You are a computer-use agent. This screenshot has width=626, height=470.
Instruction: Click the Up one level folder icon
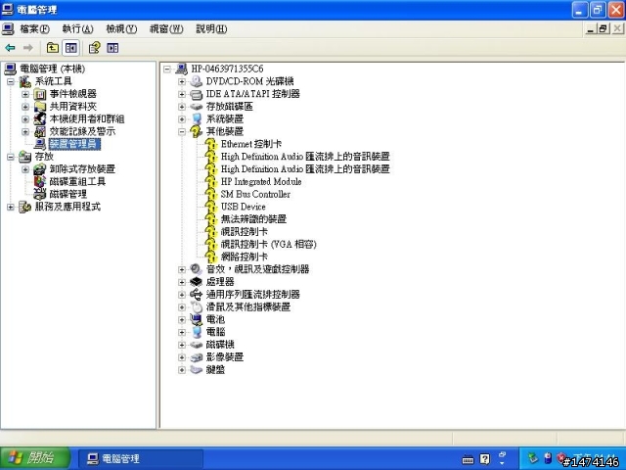tap(53, 48)
